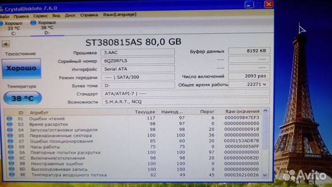Viewport: 332px width, 187px height.
Task: Open the Файл menu
Action: pos(4,17)
